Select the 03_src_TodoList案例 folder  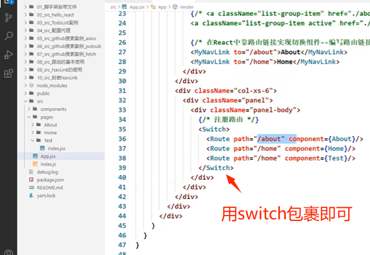click(x=57, y=22)
